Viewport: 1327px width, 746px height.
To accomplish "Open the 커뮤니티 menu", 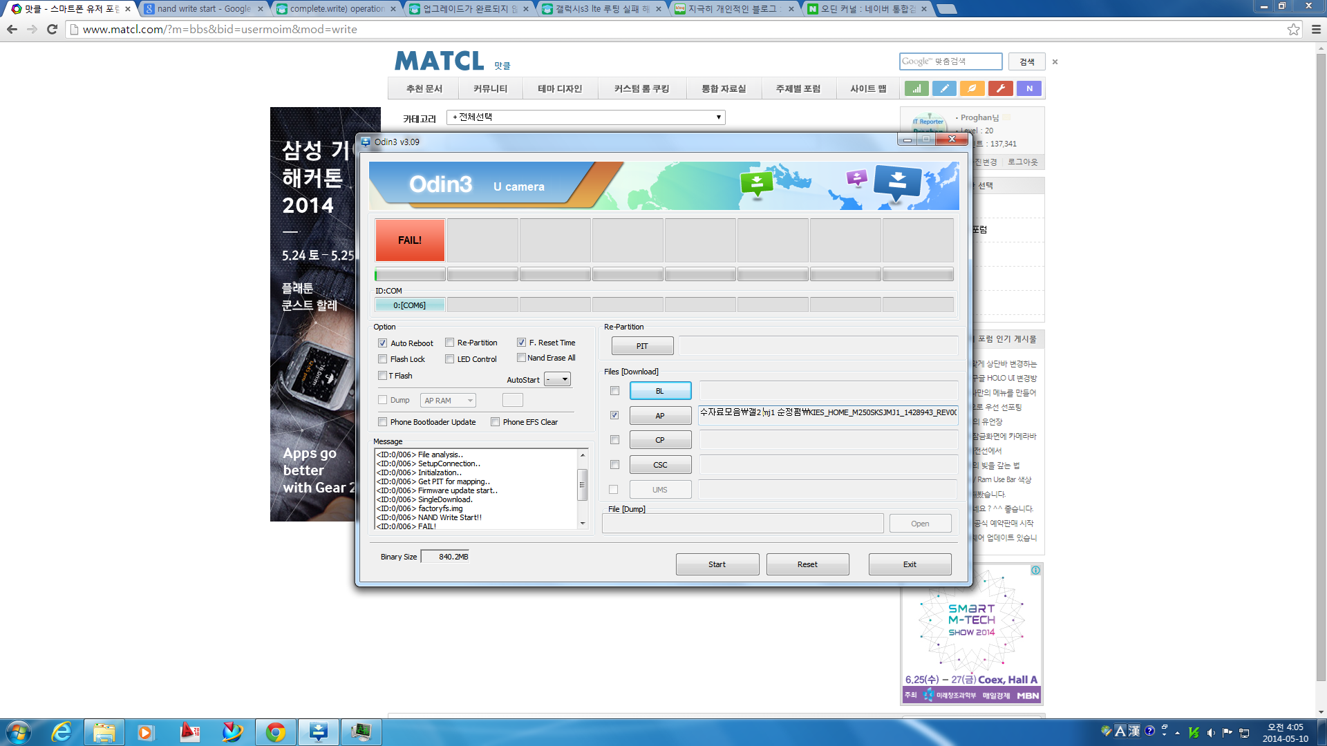I will (x=490, y=88).
